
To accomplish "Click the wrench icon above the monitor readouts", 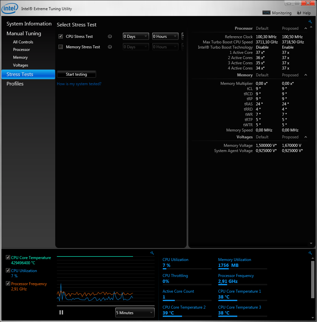I will point(310,253).
